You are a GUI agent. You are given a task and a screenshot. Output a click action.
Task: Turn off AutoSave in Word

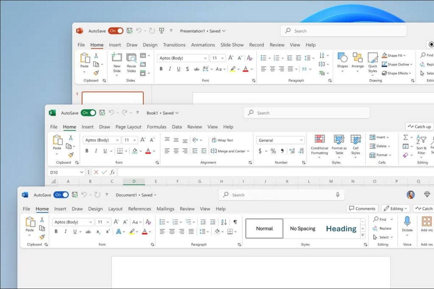(61, 195)
